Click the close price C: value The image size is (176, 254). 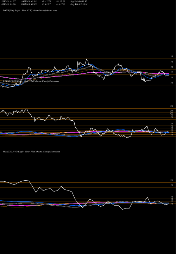(x=47, y=4)
